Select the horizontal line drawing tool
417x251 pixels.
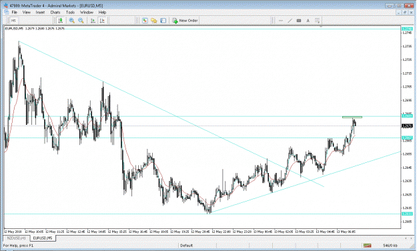tap(281, 21)
